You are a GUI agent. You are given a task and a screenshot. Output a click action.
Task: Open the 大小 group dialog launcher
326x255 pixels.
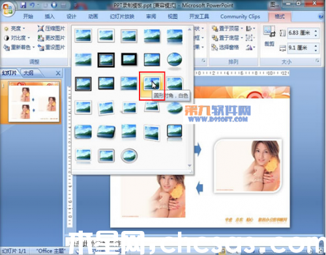pyautogui.click(x=318, y=60)
